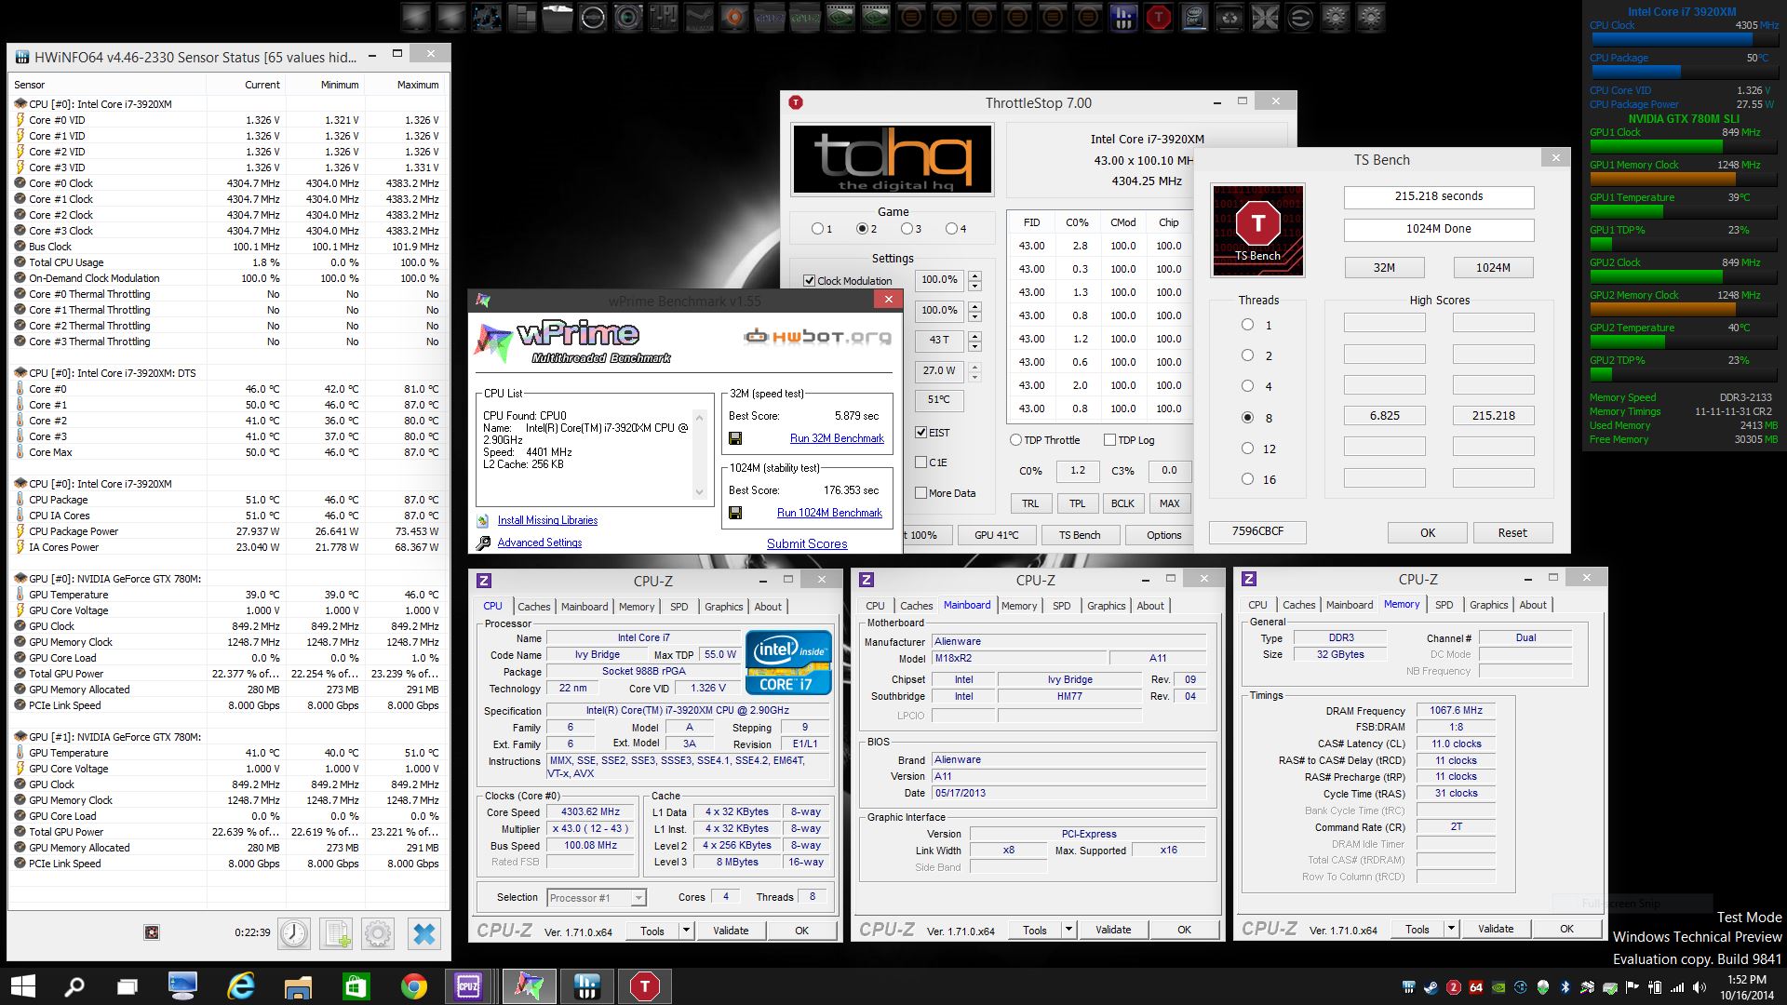Open Tools dropdown arrow in Memory CPU-Z window
Image resolution: width=1787 pixels, height=1005 pixels.
[1451, 929]
